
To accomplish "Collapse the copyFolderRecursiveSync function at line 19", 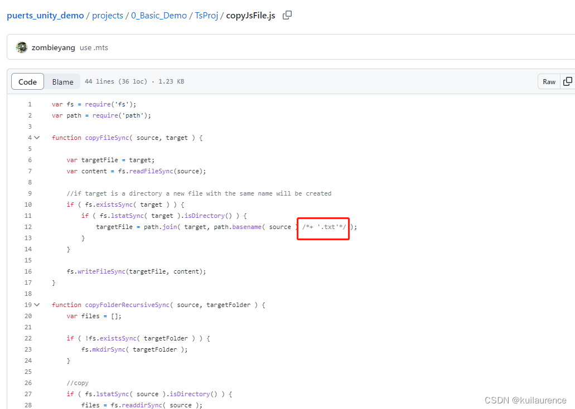I will click(x=36, y=305).
